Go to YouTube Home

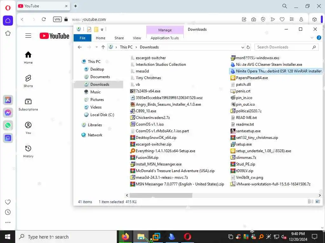pyautogui.click(x=28, y=58)
